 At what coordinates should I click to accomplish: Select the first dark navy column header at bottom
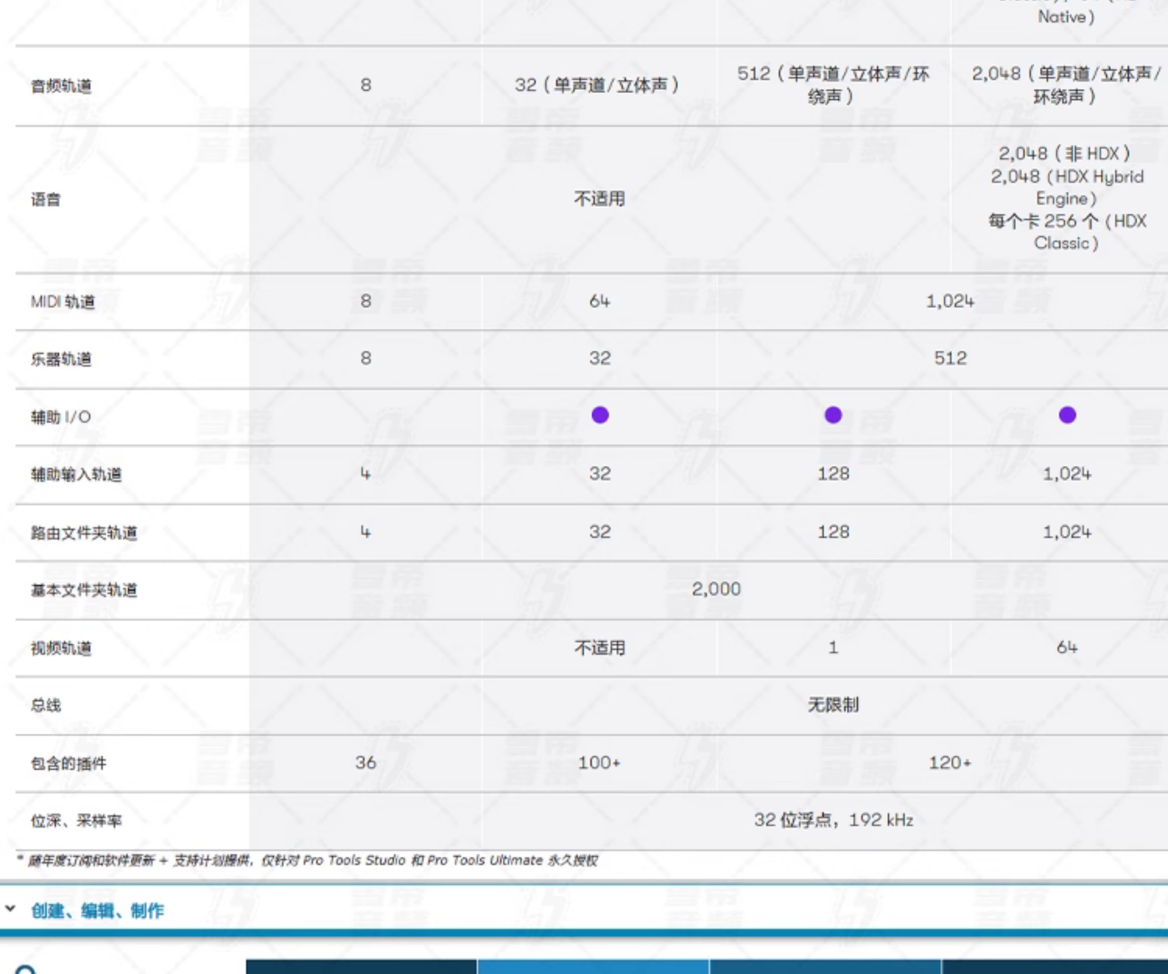click(361, 966)
